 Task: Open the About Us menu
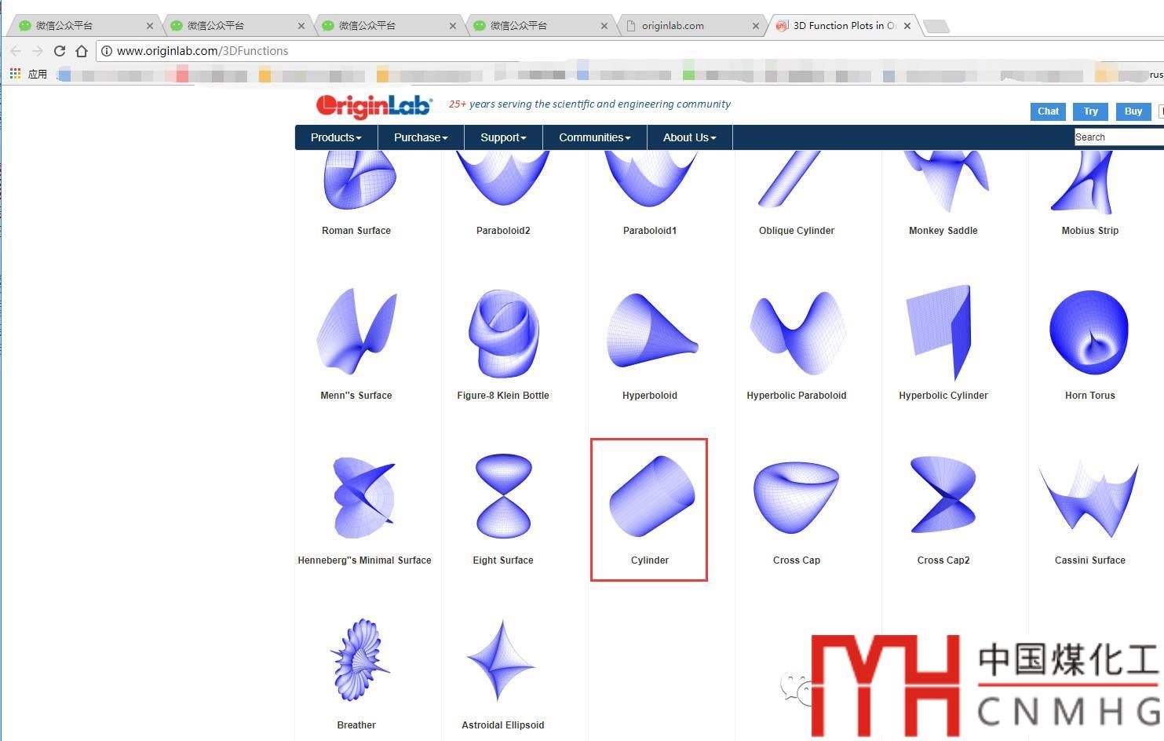pos(689,137)
